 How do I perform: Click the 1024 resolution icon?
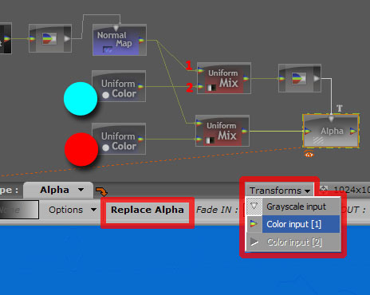coord(324,190)
